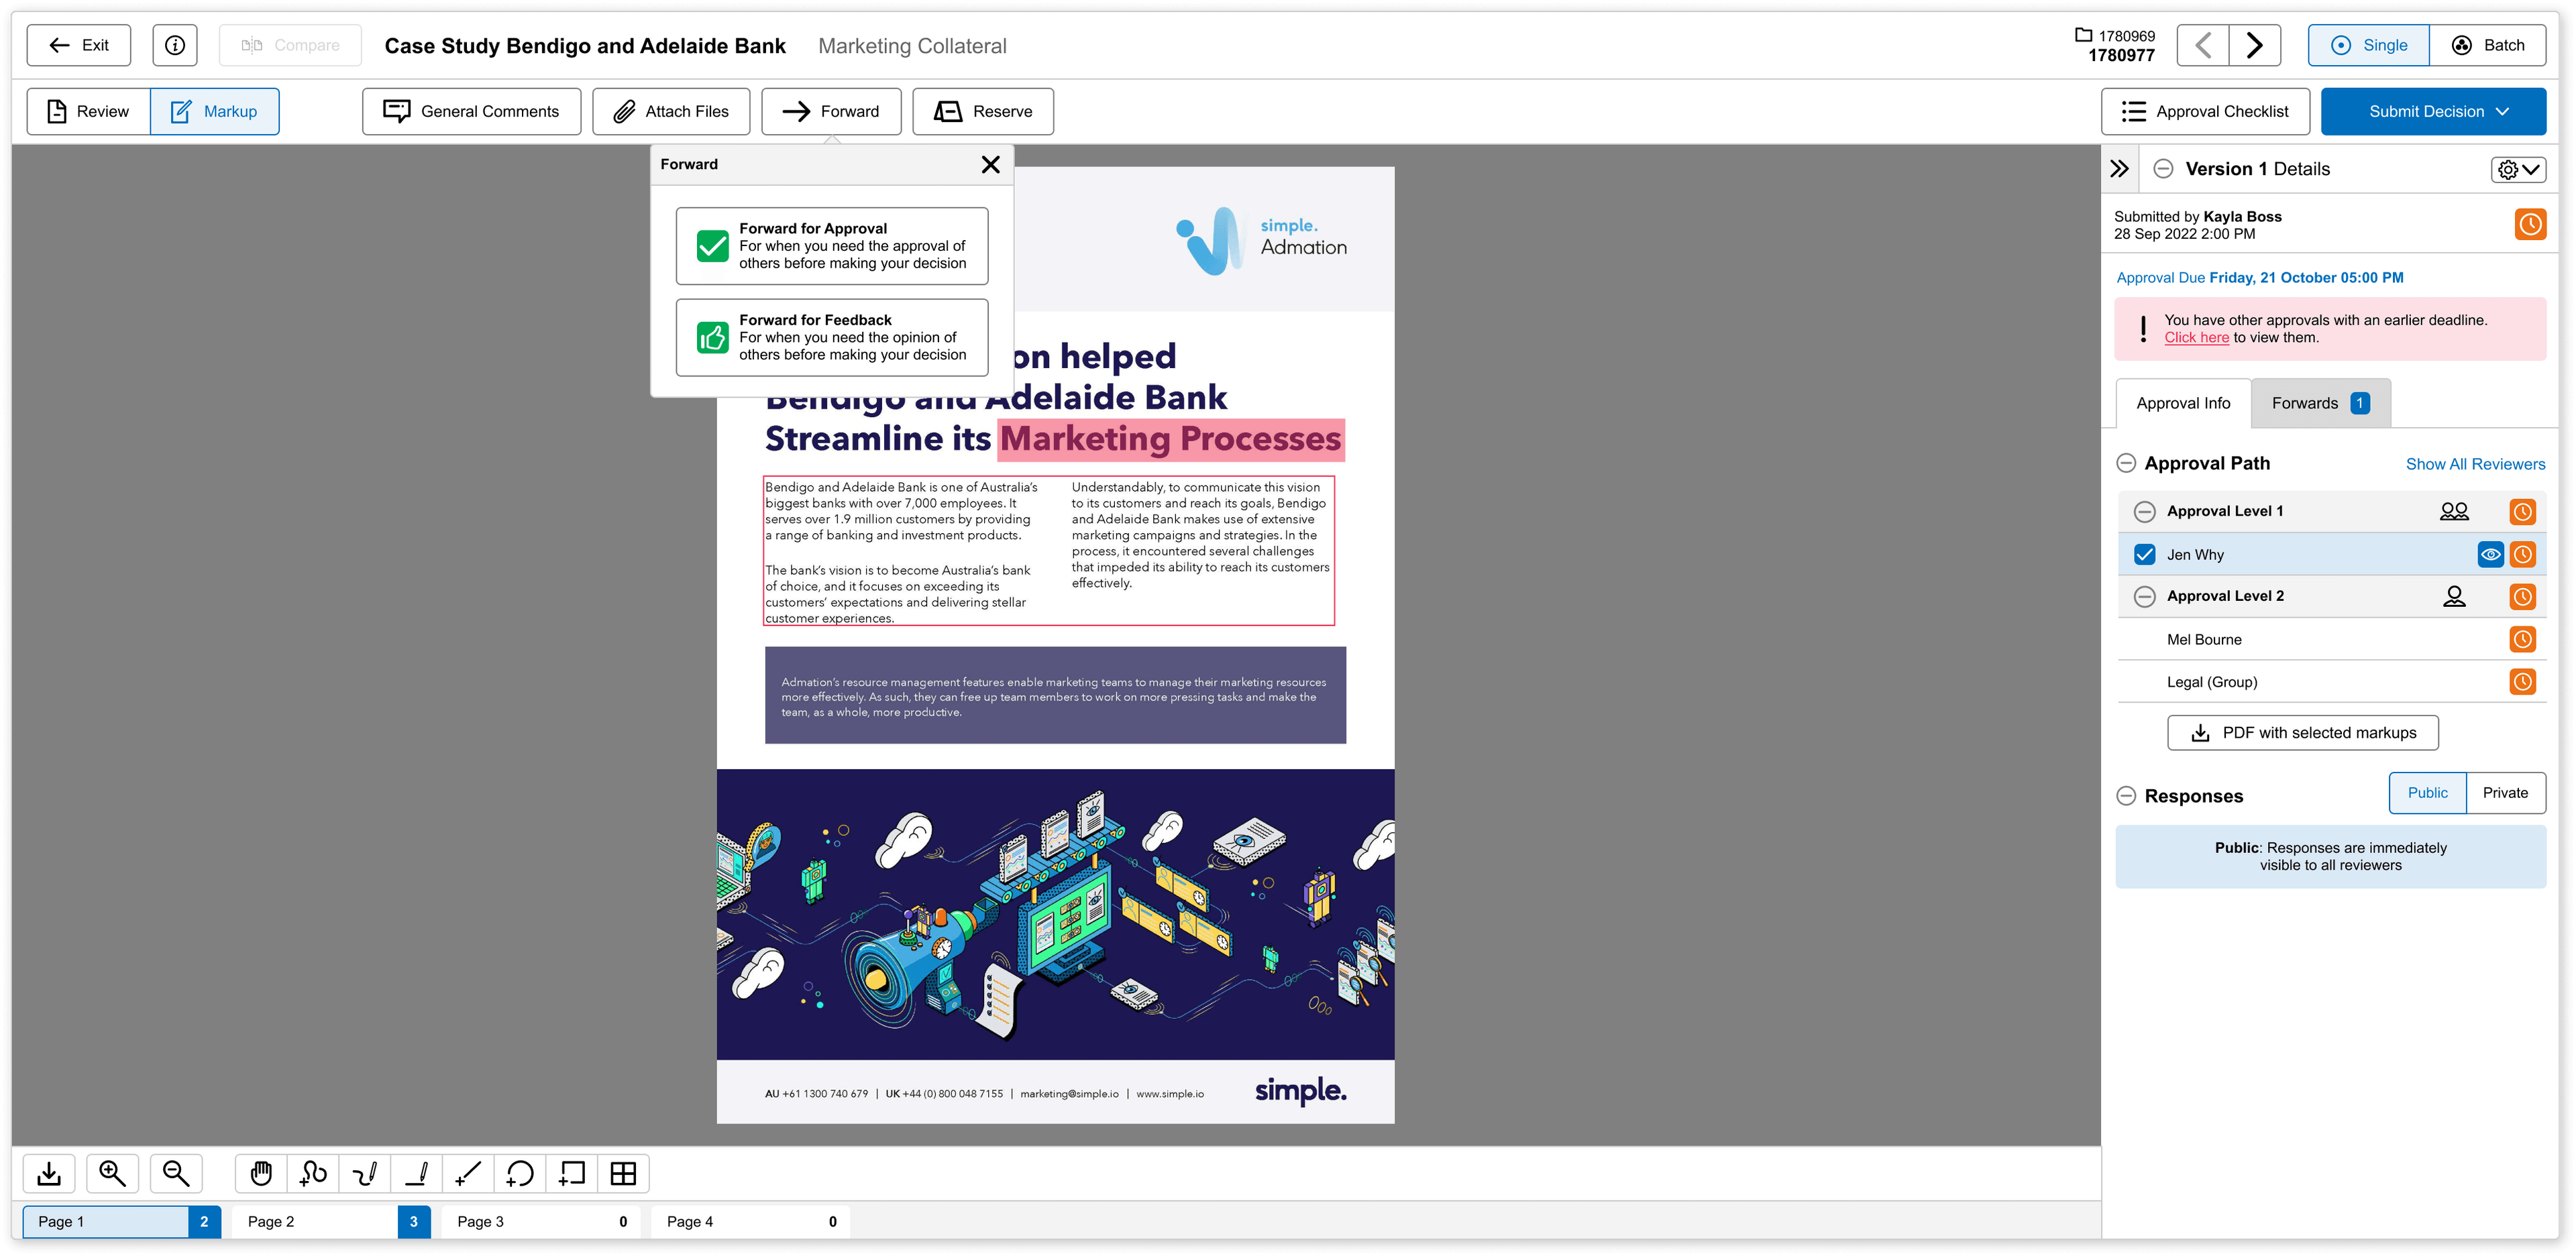Click the two-person group icon on Approval Level 1
Screen dimensions: 2576x1256
(2454, 511)
